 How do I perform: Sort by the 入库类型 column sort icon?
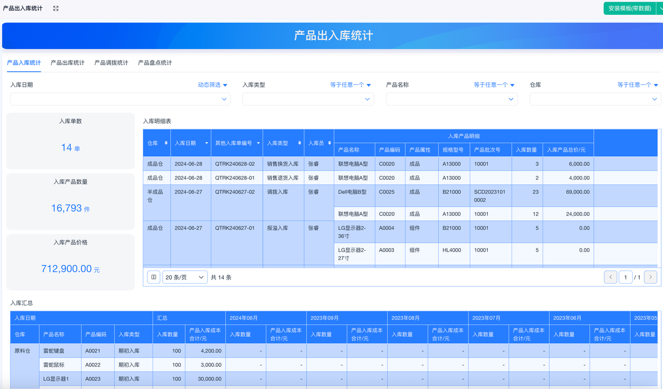tap(299, 143)
